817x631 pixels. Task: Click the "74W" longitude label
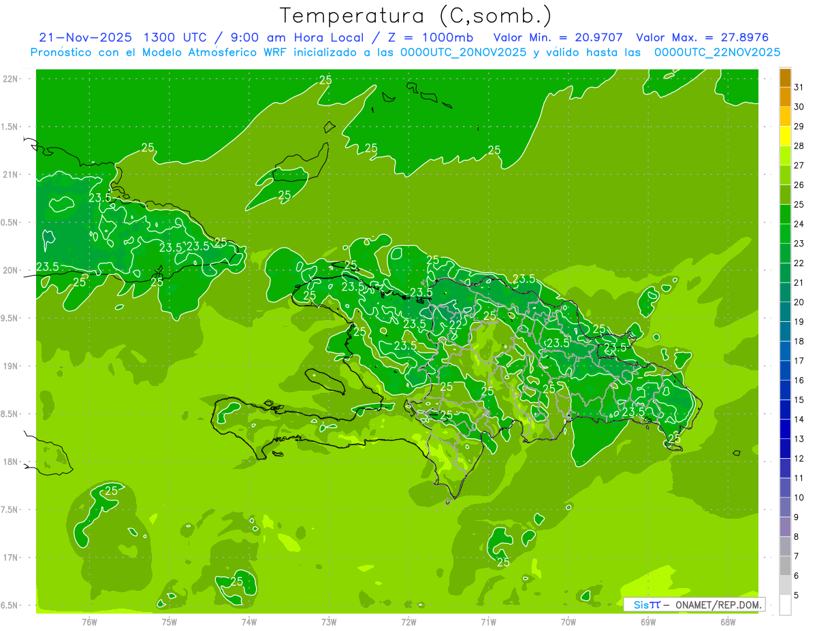pyautogui.click(x=249, y=621)
